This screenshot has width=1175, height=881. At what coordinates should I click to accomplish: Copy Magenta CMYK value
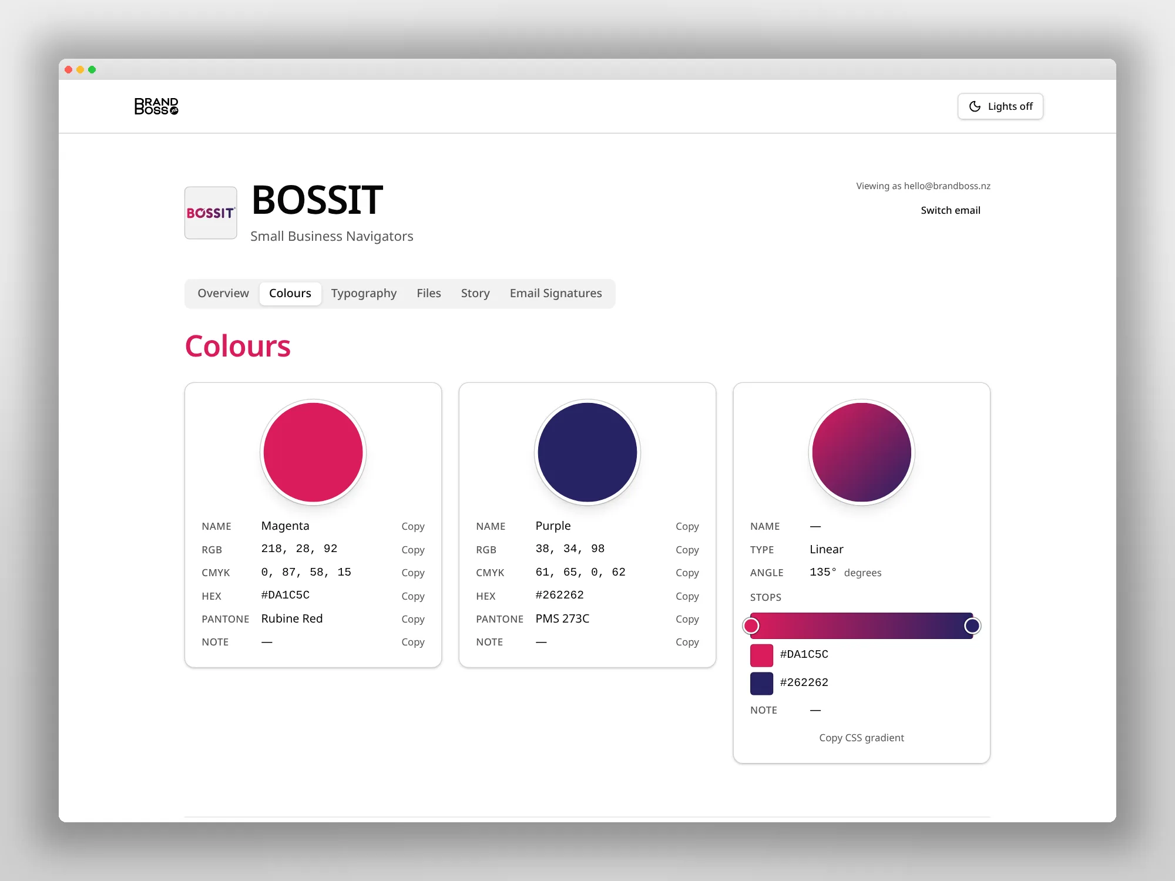pos(412,573)
